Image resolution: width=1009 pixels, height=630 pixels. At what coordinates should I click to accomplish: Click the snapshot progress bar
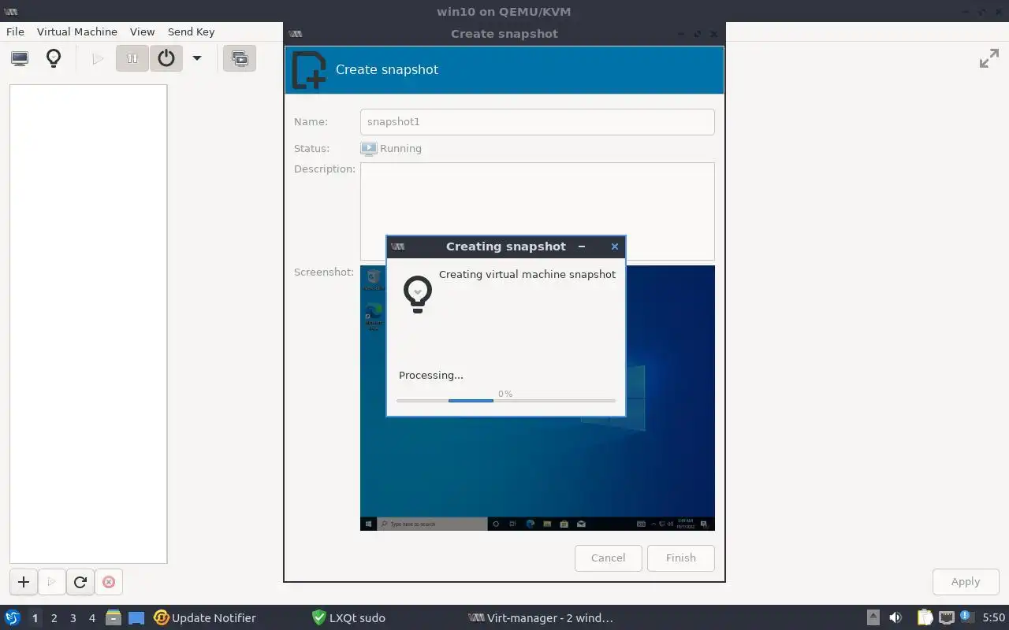coord(505,401)
